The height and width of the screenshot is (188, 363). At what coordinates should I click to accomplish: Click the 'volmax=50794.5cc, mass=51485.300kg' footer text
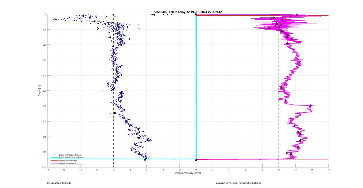pyautogui.click(x=238, y=183)
